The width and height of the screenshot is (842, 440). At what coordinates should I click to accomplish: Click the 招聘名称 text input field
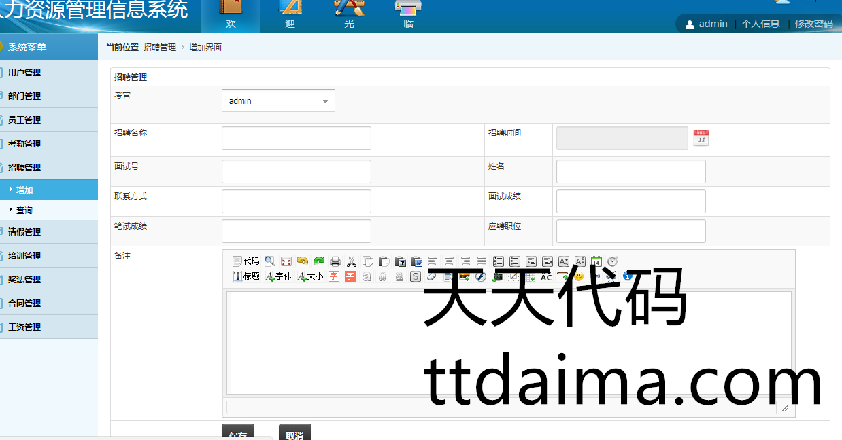click(297, 138)
